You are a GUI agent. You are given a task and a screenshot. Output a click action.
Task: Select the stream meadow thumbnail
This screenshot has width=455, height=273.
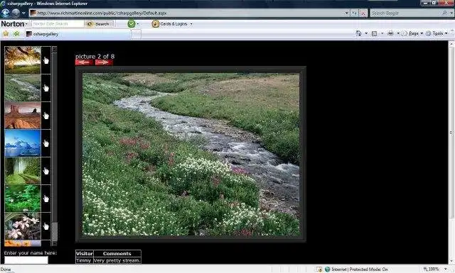click(23, 88)
